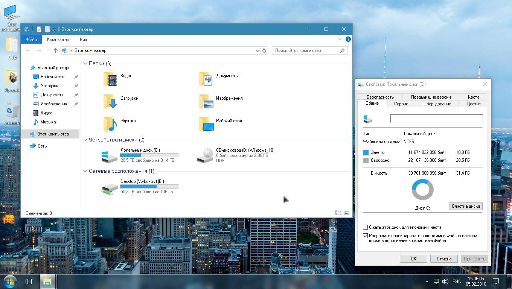Select the Рабочий стол folder icon under Папки
The height and width of the screenshot is (289, 512).
click(x=206, y=124)
